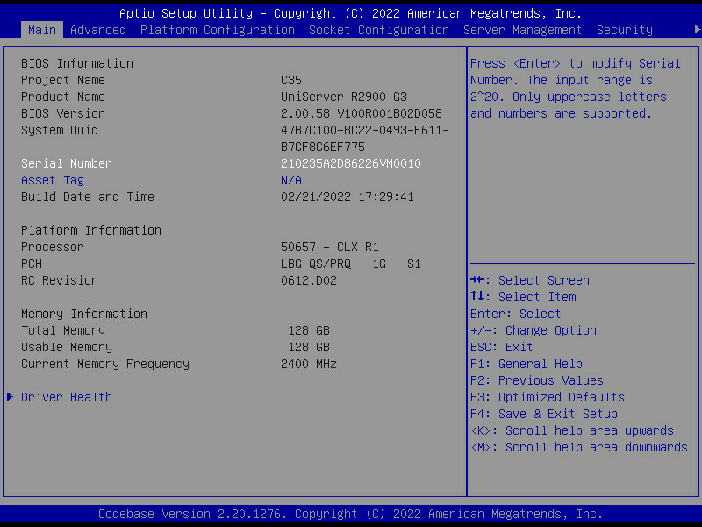
Task: Modify the Asset Tag N/A value
Action: coord(290,180)
